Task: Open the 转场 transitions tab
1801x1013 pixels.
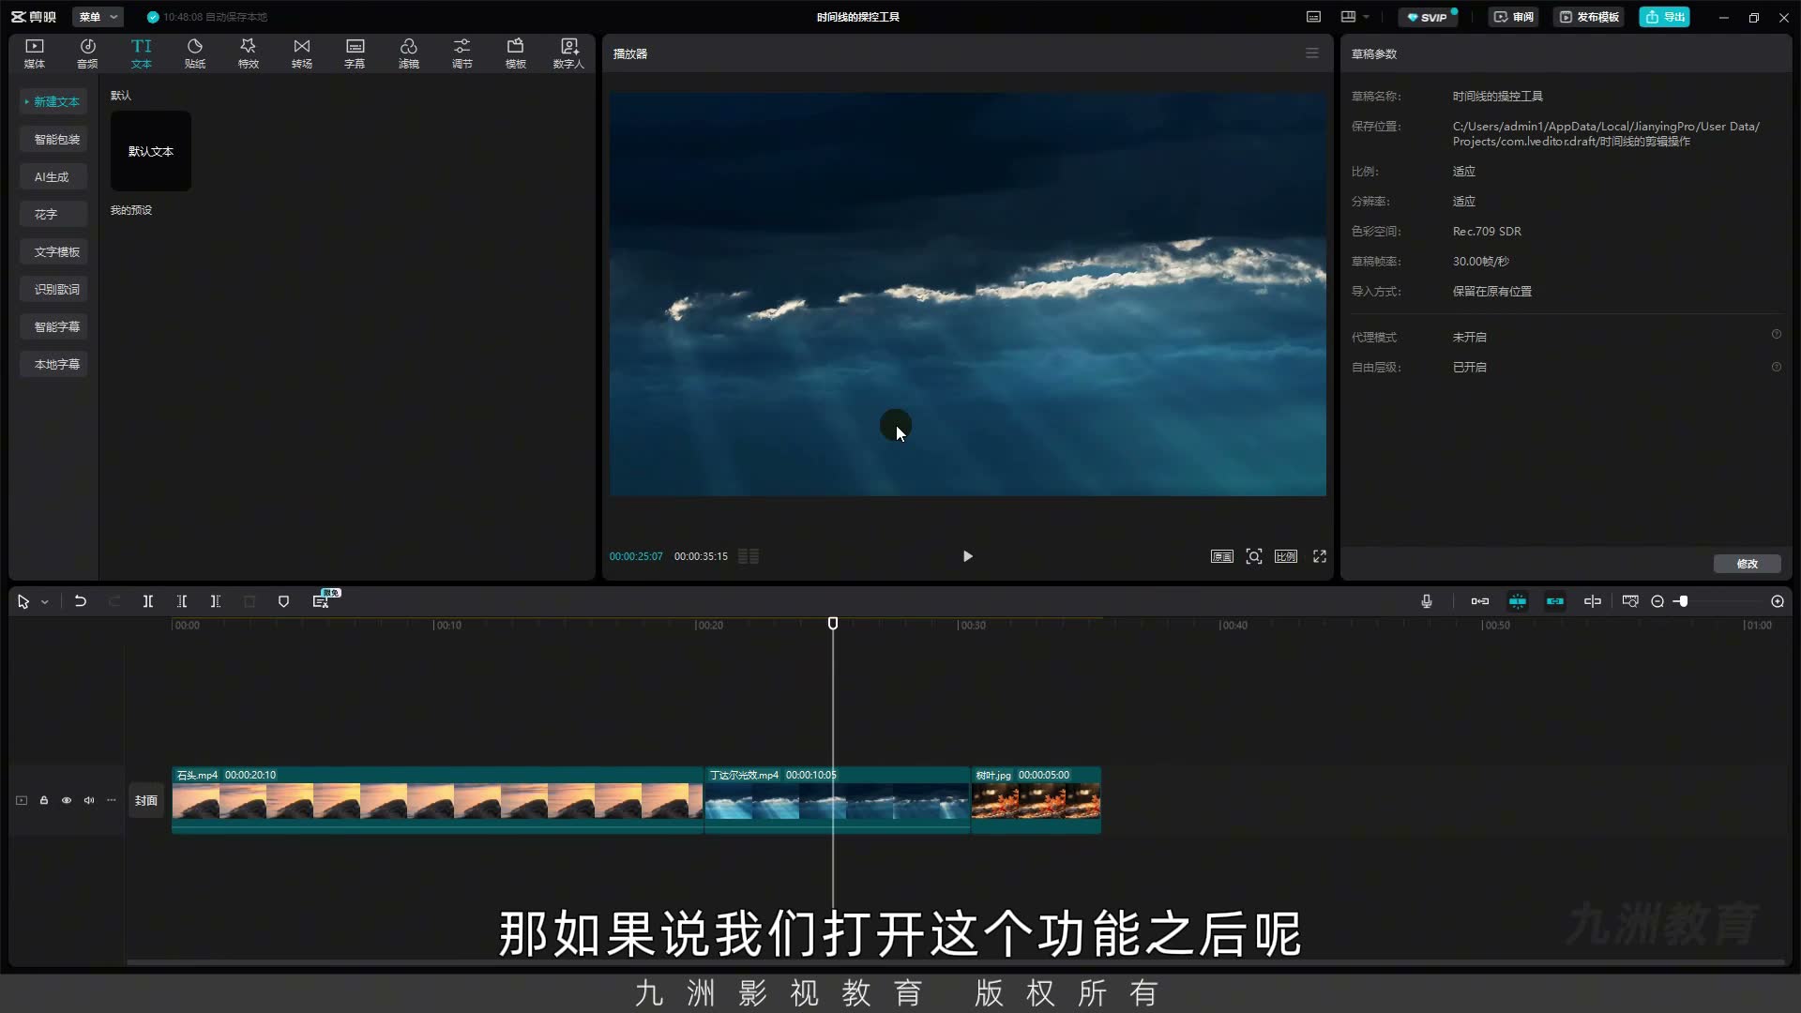Action: 302,53
